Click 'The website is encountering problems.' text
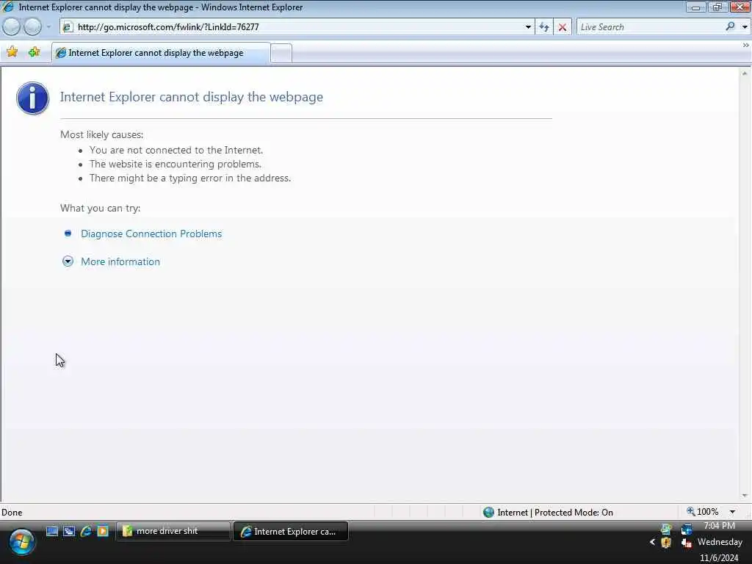 [x=175, y=164]
